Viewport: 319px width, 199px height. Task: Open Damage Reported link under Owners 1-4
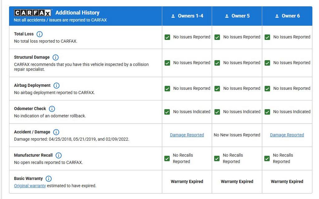(187, 135)
